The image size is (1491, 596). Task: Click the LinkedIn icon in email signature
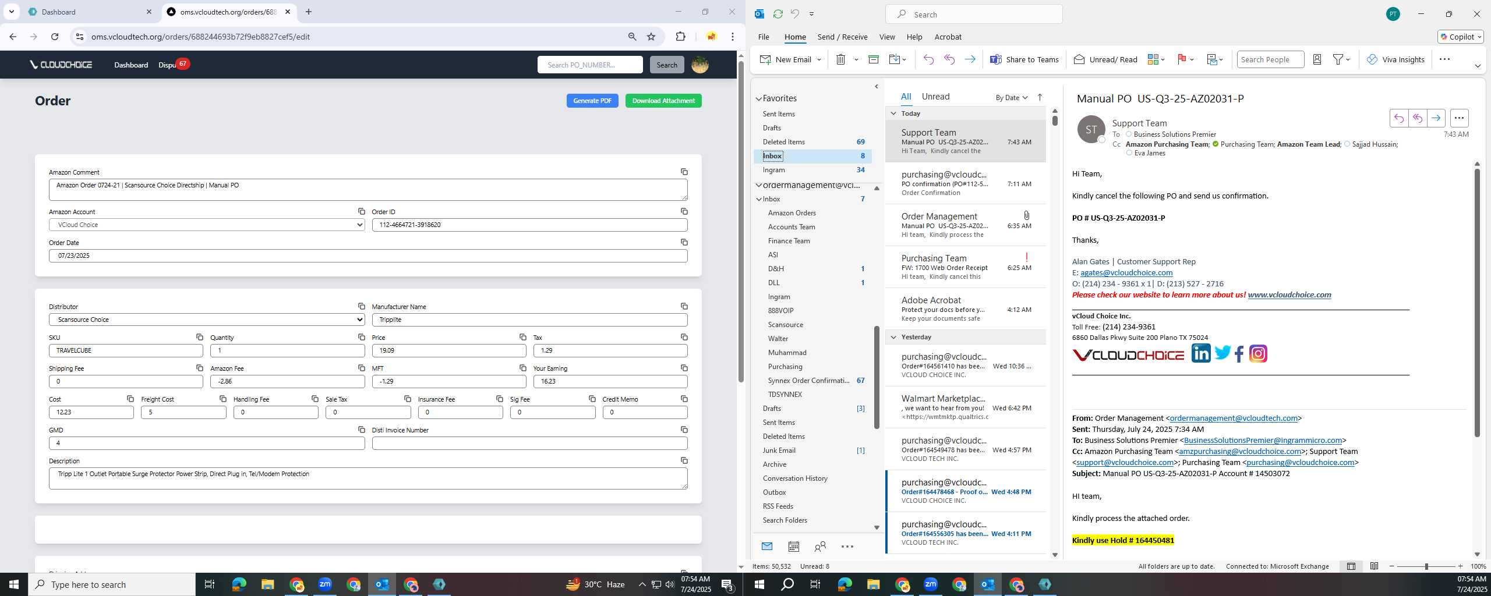pyautogui.click(x=1201, y=353)
